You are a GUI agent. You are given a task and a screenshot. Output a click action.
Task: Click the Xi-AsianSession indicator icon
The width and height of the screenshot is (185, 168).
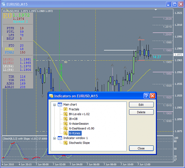tap(65, 124)
